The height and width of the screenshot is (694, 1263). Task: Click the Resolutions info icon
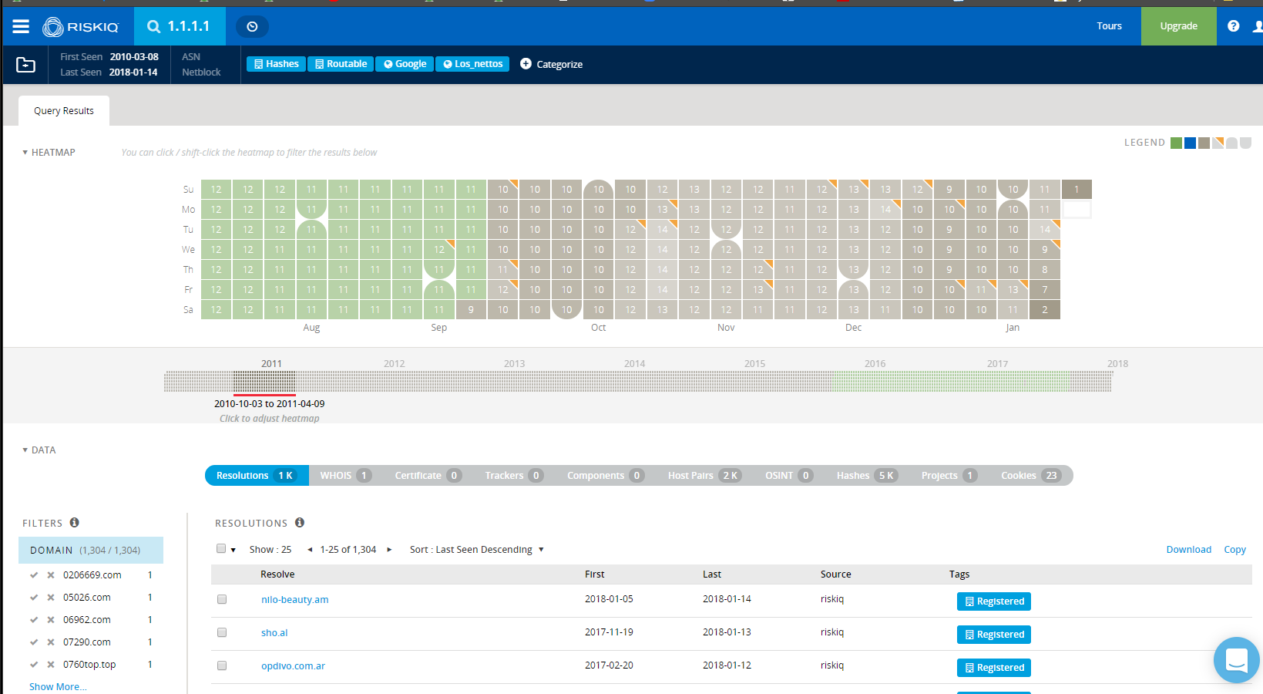click(300, 523)
